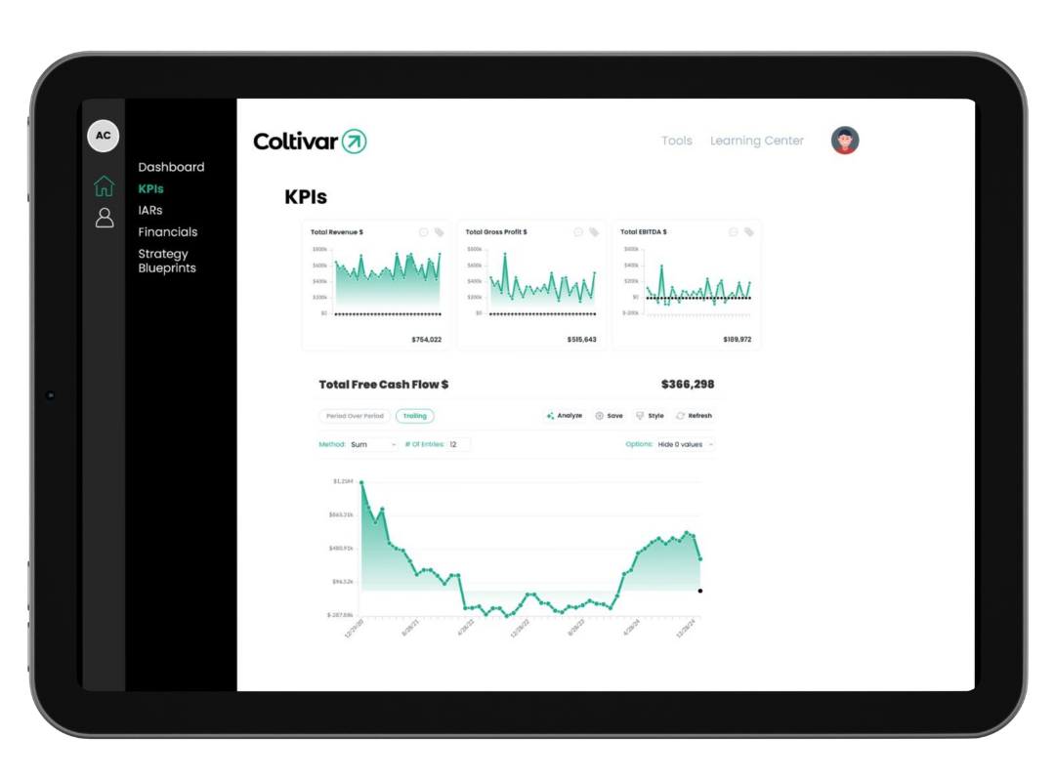Click the Refresh button
The image size is (1055, 779).
[694, 416]
